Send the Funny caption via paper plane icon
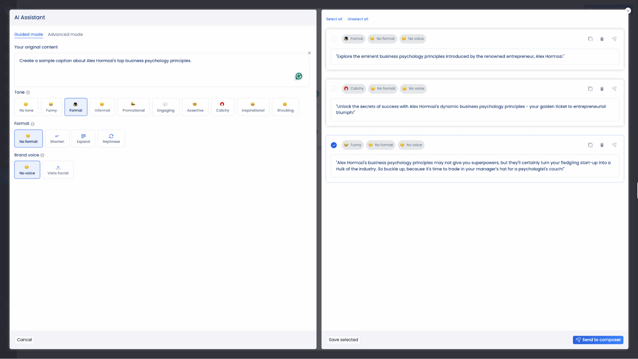This screenshot has width=638, height=359. point(614,145)
